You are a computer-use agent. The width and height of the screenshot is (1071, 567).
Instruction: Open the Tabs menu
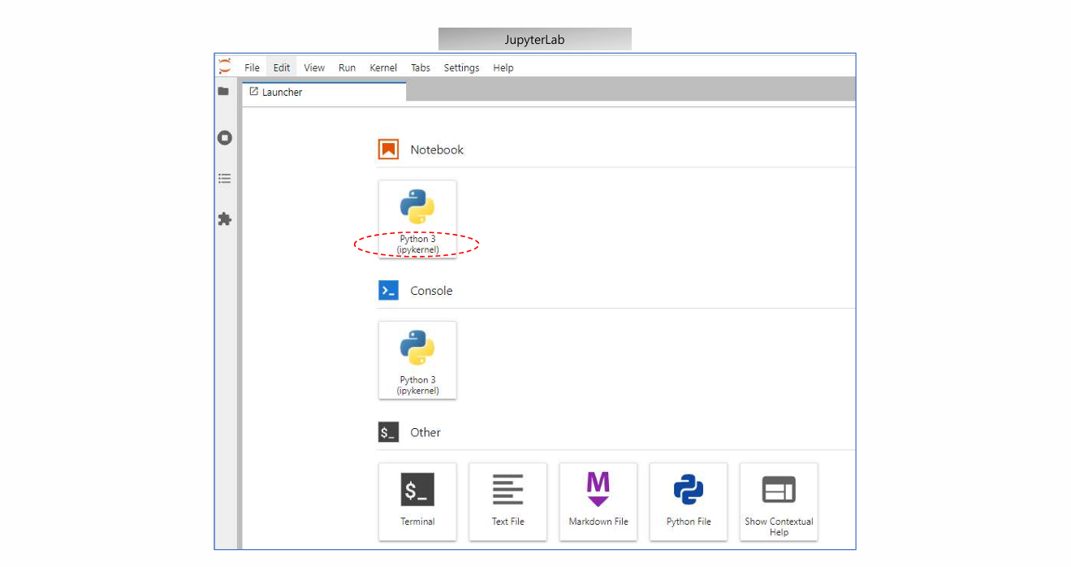[x=421, y=67]
